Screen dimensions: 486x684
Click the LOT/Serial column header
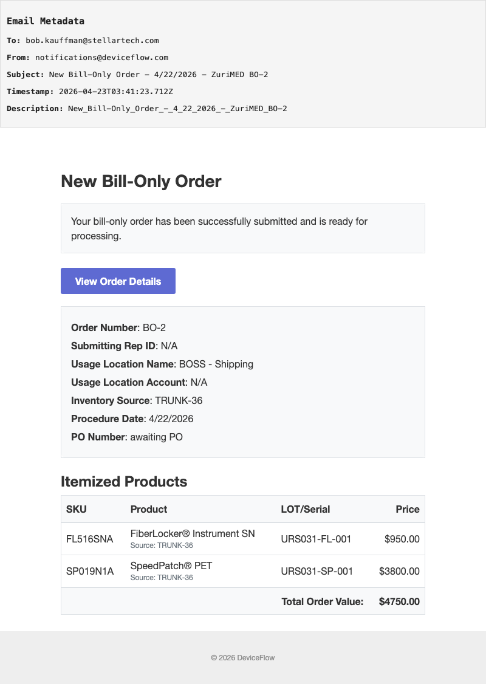[306, 510]
